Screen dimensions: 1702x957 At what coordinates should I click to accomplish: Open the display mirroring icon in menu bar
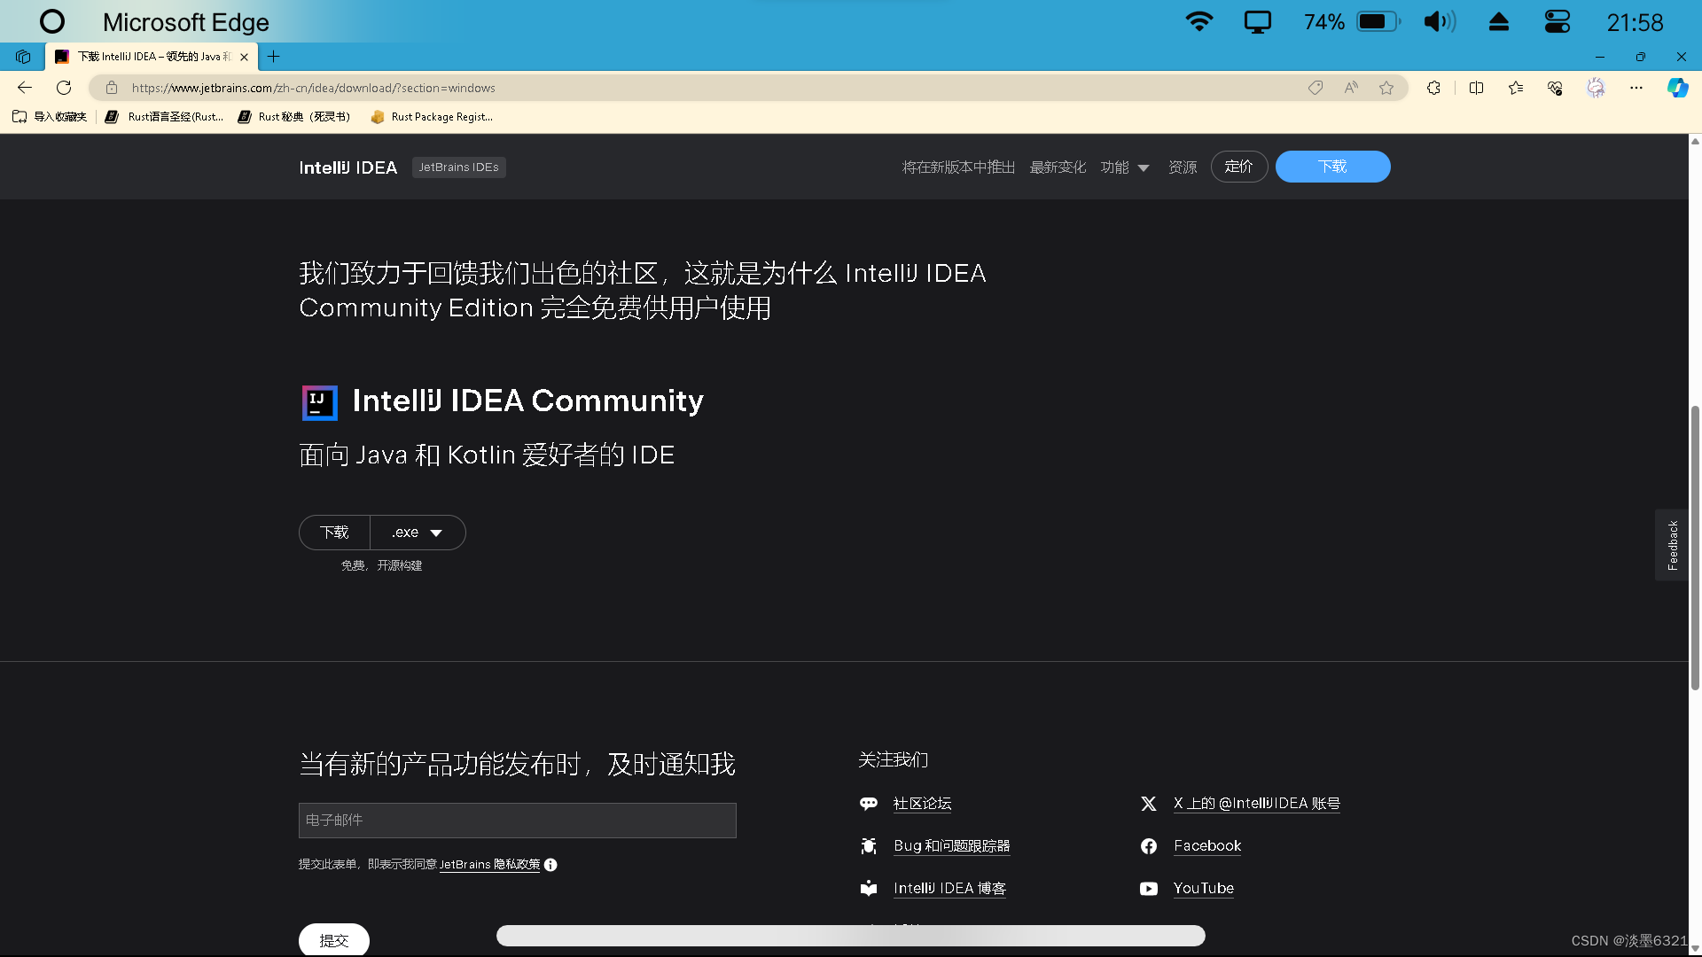1257,21
